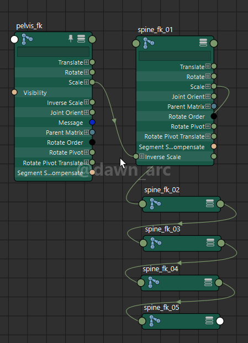Click the output port of spine_fk_03

click(x=221, y=243)
